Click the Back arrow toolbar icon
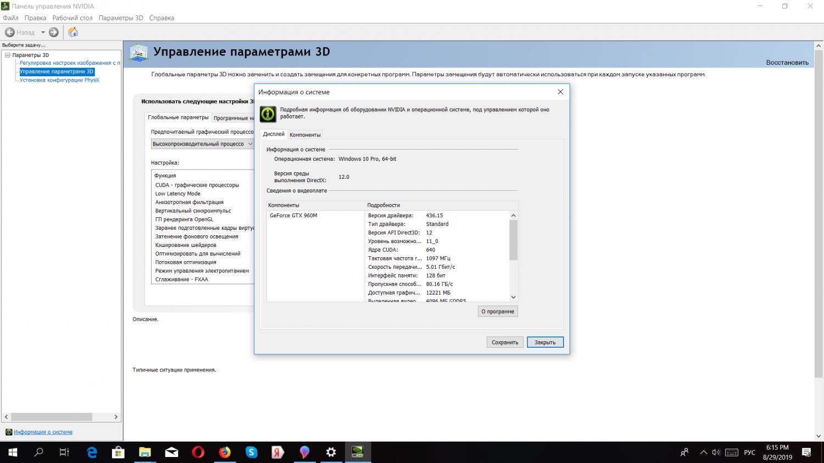The image size is (824, 463). coord(10,32)
